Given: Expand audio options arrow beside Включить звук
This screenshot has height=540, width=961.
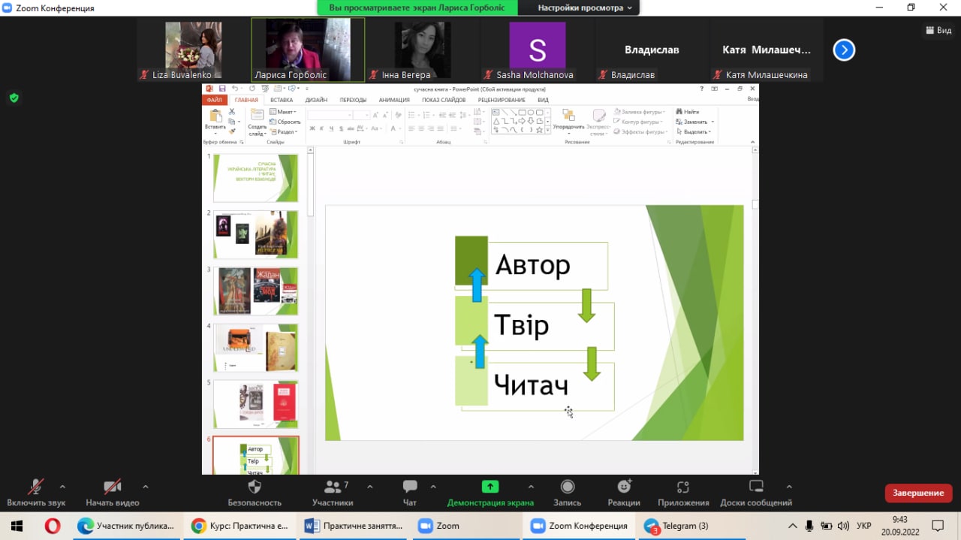Looking at the screenshot, I should 62,486.
